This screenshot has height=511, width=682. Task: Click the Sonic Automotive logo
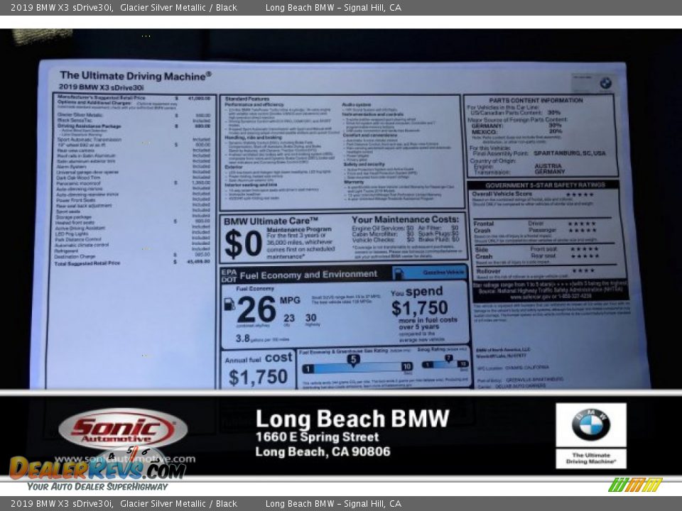[x=123, y=429]
